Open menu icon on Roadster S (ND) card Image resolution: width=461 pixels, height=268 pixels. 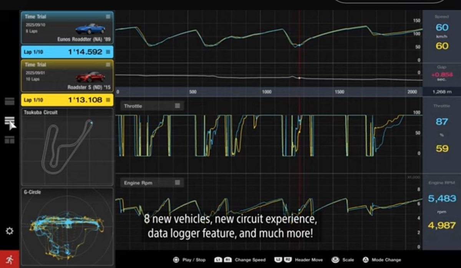coord(108,65)
